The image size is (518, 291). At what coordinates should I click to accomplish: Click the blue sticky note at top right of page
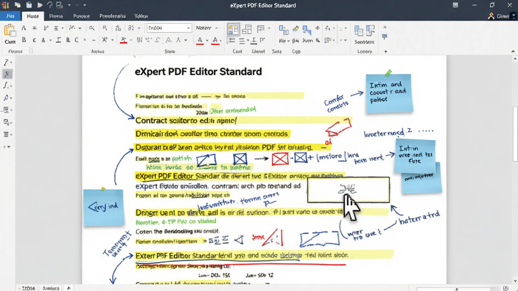(x=389, y=93)
